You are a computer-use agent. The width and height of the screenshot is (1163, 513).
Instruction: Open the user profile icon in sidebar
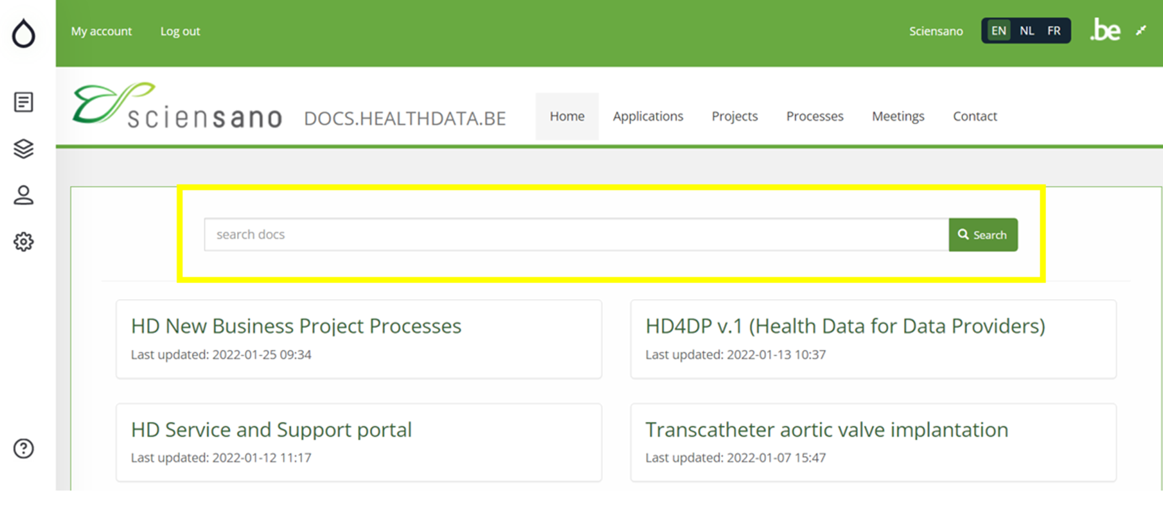[x=24, y=195]
